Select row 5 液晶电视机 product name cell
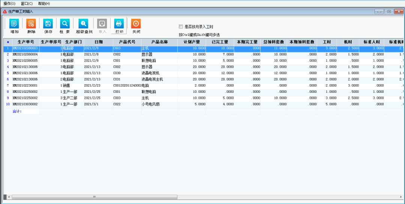This screenshot has width=405, height=204. coord(159,73)
